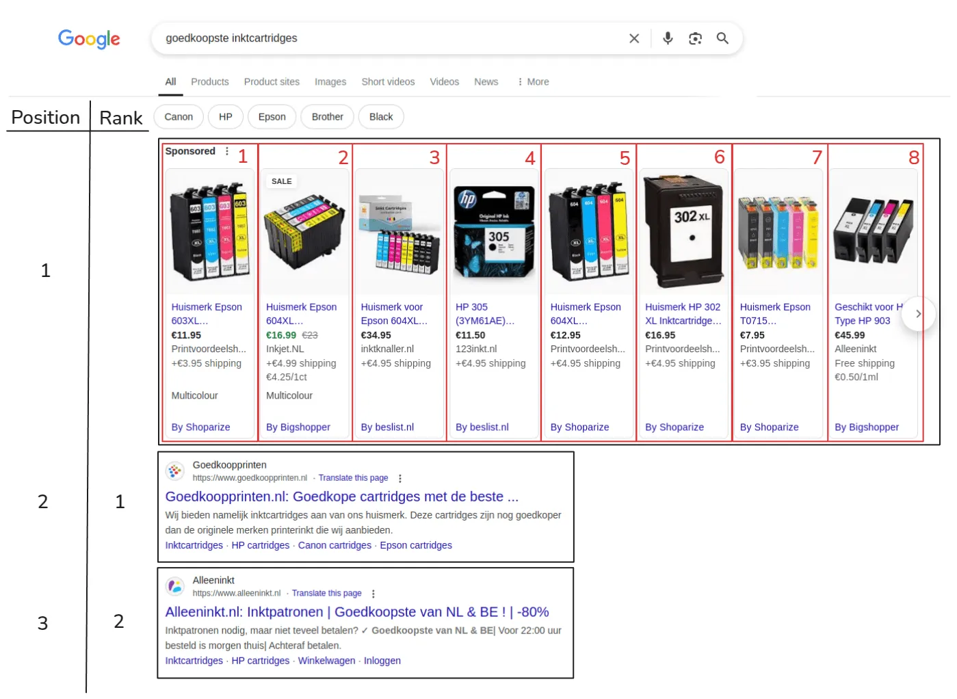This screenshot has width=957, height=699.
Task: Toggle the Black filter chip
Action: [x=380, y=116]
